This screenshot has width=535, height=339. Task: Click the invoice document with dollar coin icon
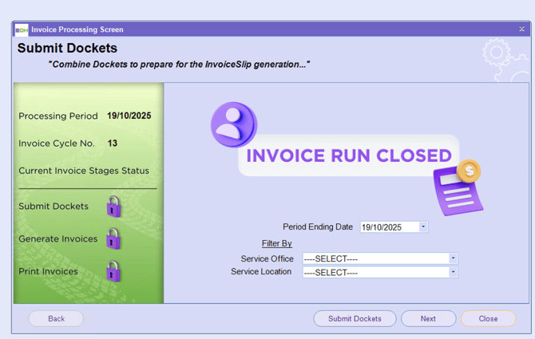click(x=458, y=187)
